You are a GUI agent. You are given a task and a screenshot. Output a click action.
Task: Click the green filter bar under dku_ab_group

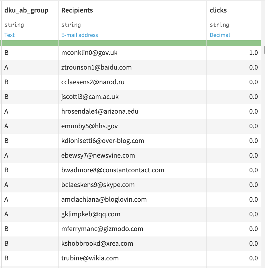coord(29,43)
